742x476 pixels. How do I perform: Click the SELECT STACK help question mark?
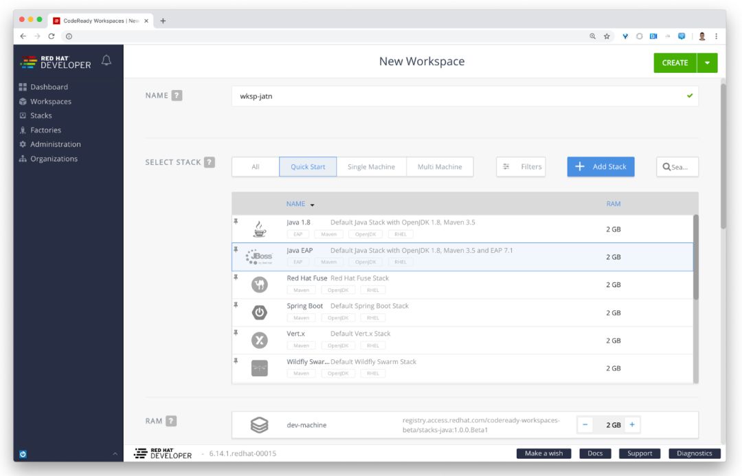(209, 162)
